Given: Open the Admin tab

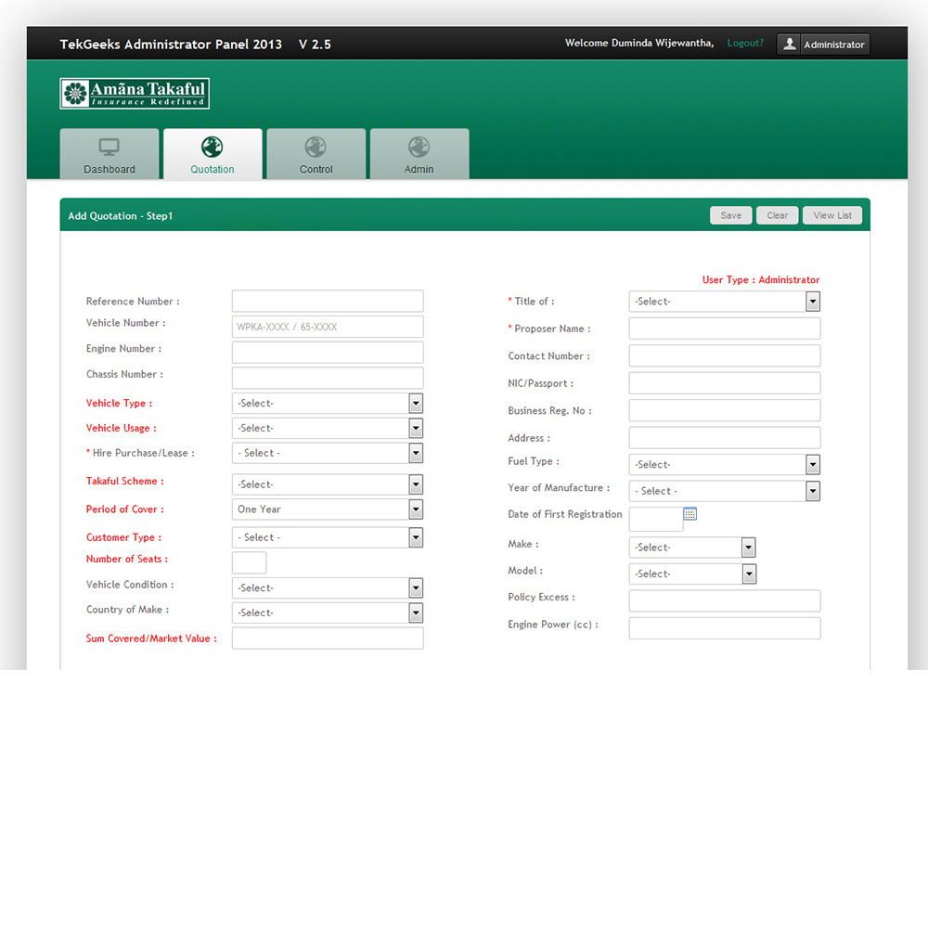Looking at the screenshot, I should click(419, 155).
